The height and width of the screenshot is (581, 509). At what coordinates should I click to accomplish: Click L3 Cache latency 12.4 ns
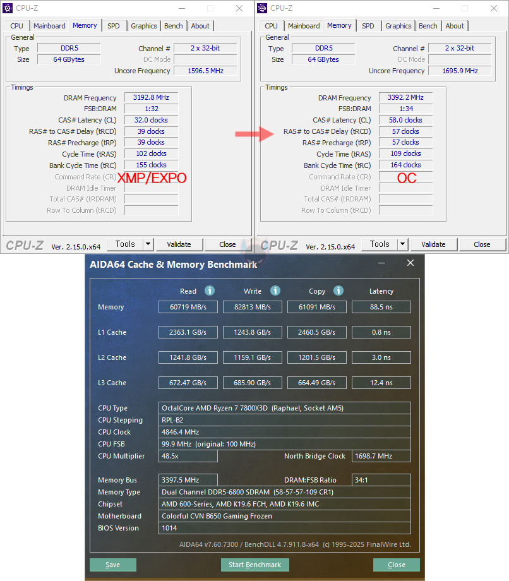(x=381, y=383)
